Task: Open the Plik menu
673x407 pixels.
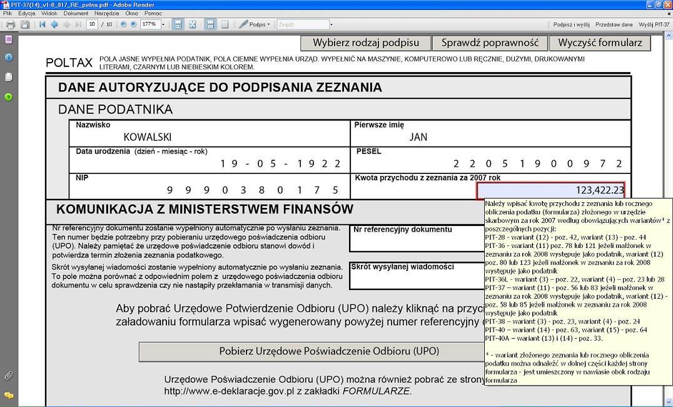Action: pyautogui.click(x=8, y=13)
